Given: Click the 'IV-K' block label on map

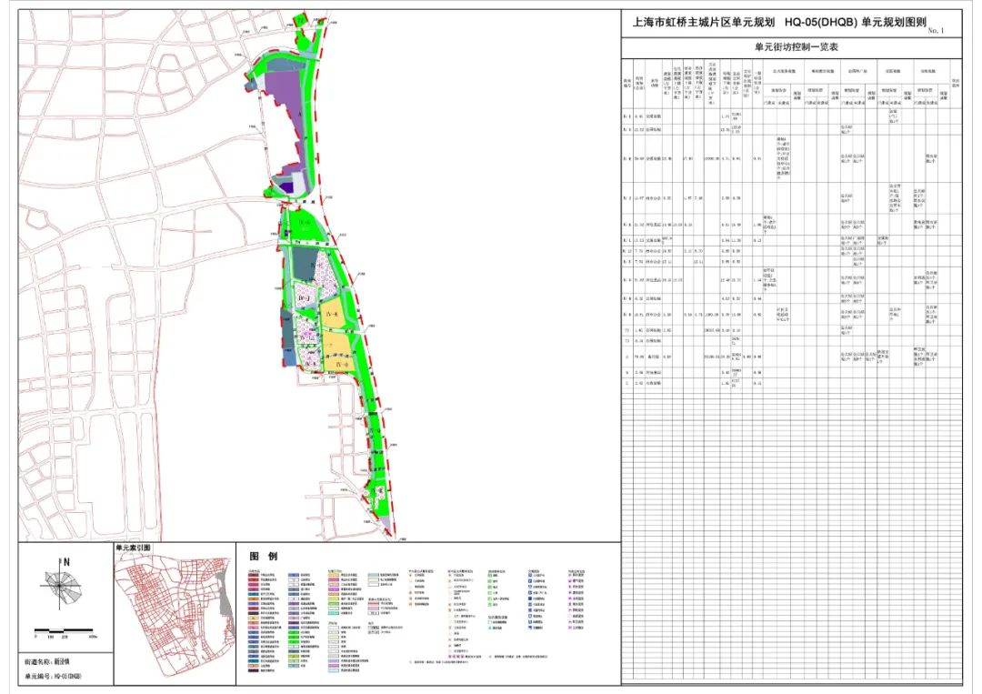Looking at the screenshot, I should pos(311,365).
